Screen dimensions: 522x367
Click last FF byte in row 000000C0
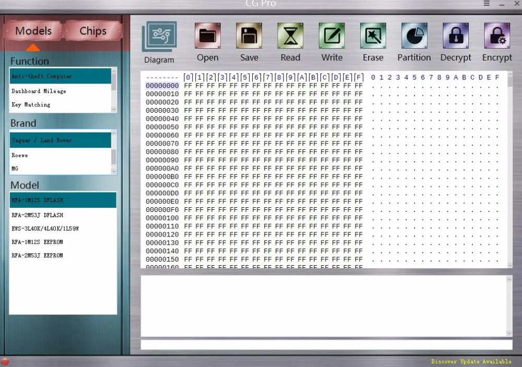(359, 185)
